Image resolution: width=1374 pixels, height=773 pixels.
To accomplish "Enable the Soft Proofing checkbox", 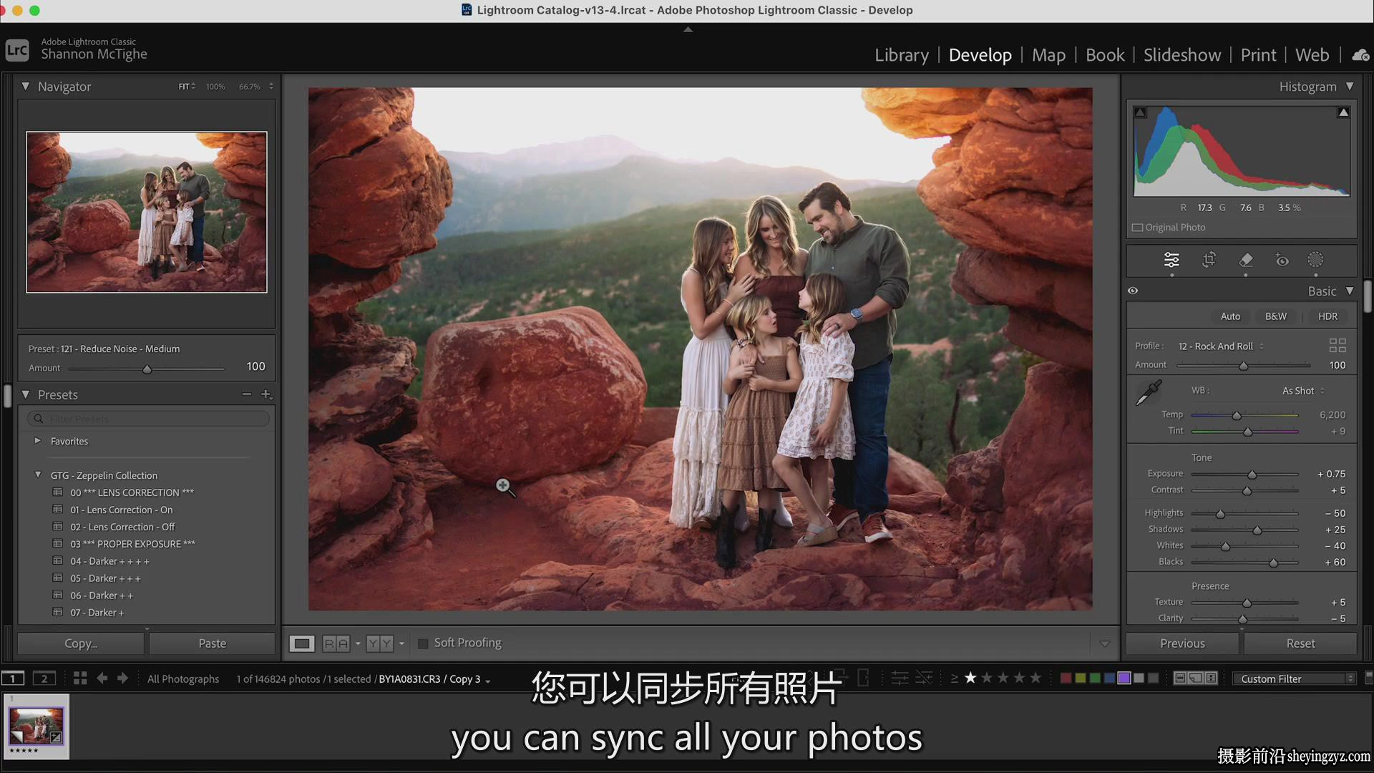I will [x=423, y=643].
